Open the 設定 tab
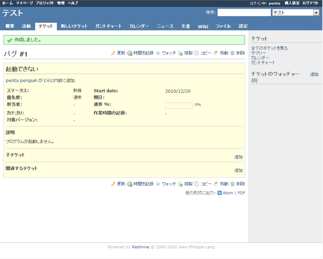This screenshot has height=259, width=323. [243, 26]
